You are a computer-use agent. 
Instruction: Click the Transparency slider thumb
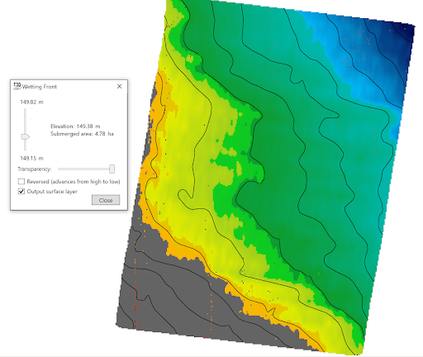click(x=112, y=169)
